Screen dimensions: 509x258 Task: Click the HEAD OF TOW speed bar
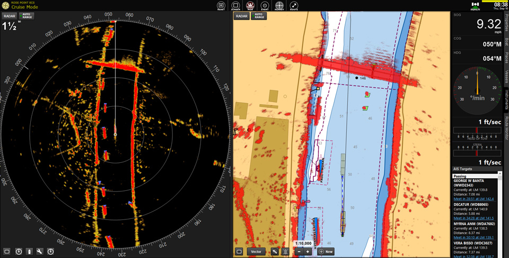(477, 130)
